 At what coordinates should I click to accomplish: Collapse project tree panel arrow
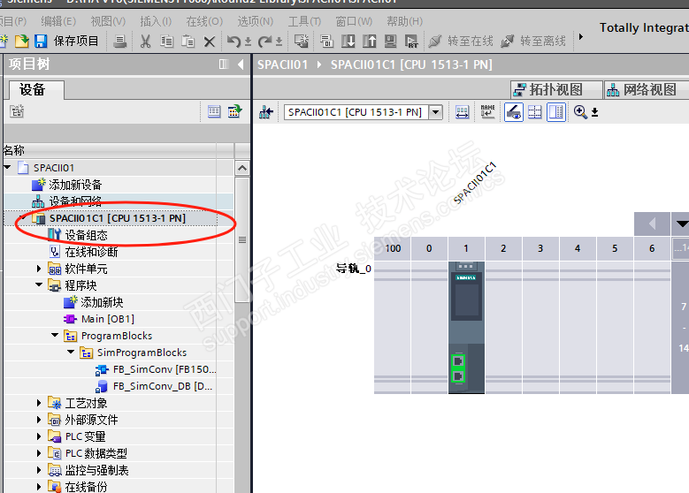(241, 64)
